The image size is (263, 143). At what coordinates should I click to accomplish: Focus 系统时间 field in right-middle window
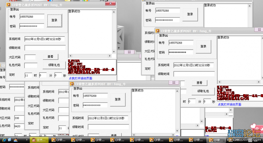(193, 65)
